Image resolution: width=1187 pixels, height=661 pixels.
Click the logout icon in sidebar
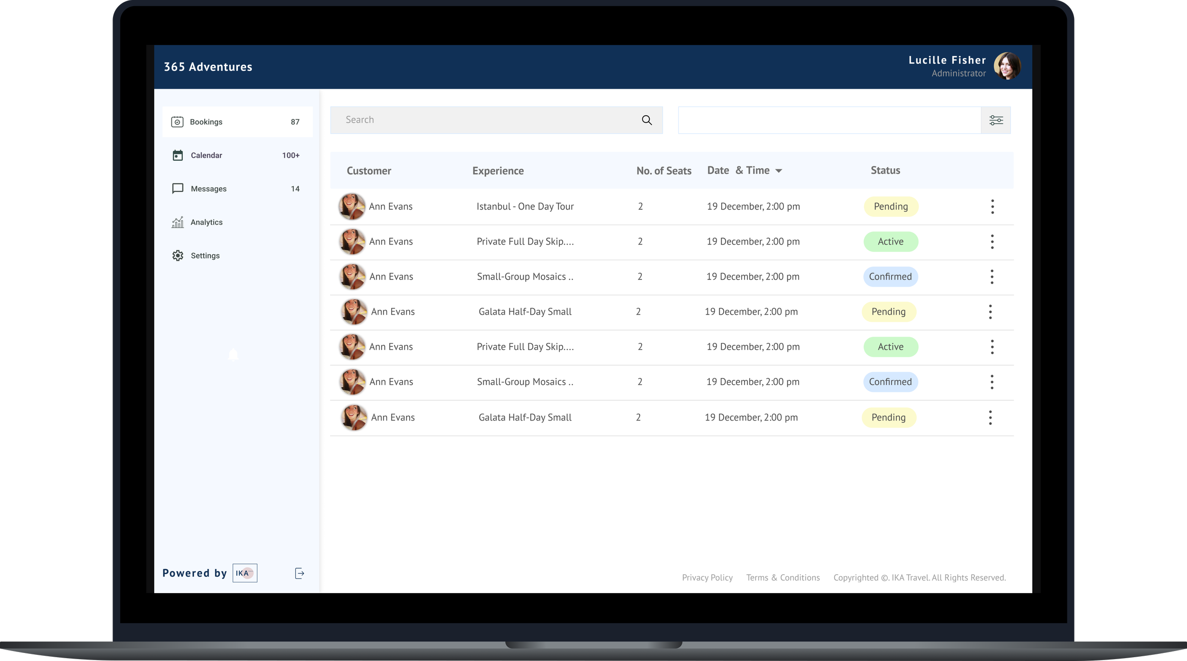click(x=300, y=573)
